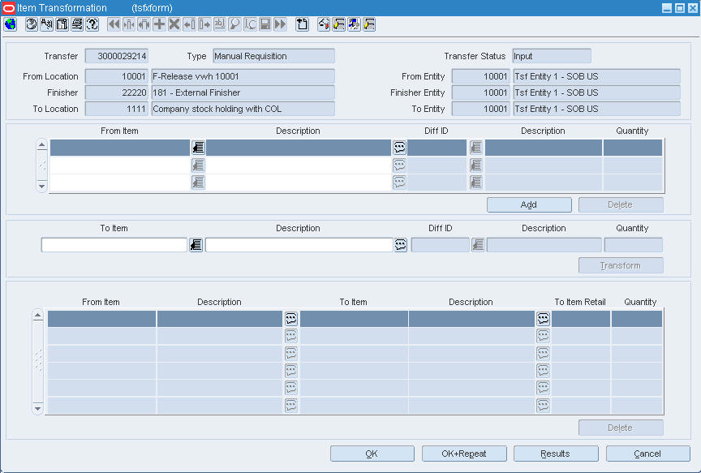Click the Results button
Image resolution: width=701 pixels, height=473 pixels.
tap(556, 454)
